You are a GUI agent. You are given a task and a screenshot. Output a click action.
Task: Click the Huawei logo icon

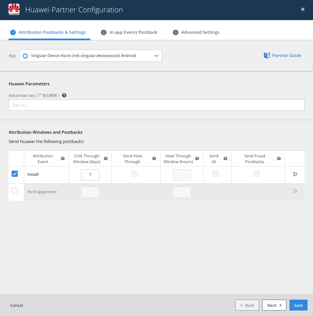[x=14, y=10]
